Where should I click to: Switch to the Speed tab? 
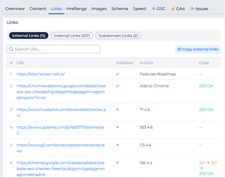[139, 9]
